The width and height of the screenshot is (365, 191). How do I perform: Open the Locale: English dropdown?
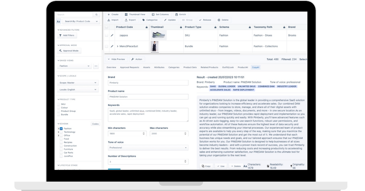point(78,90)
